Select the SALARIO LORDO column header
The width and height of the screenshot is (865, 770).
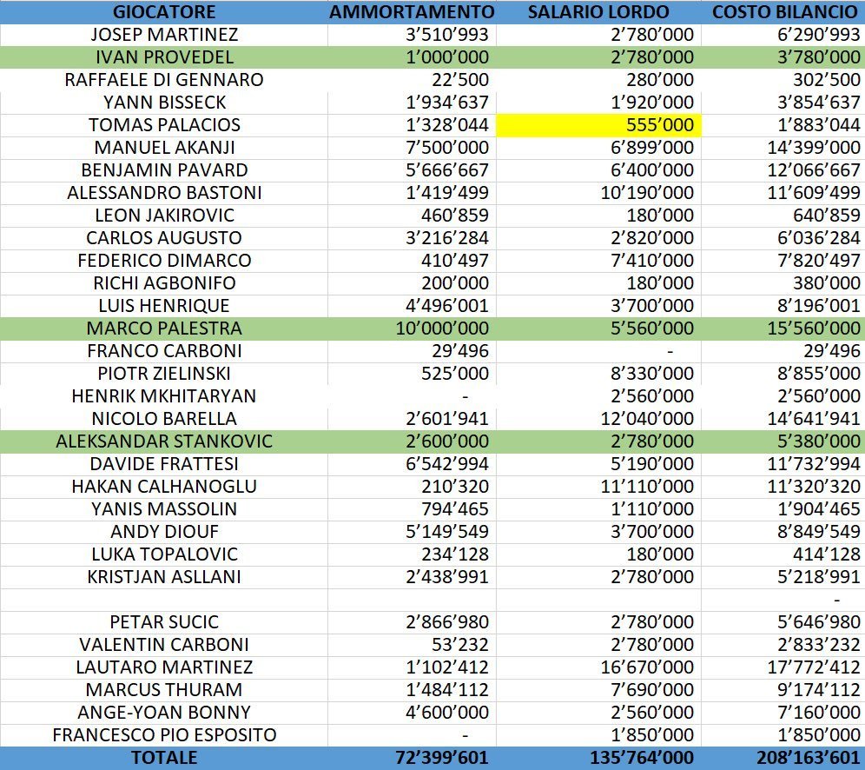(598, 11)
